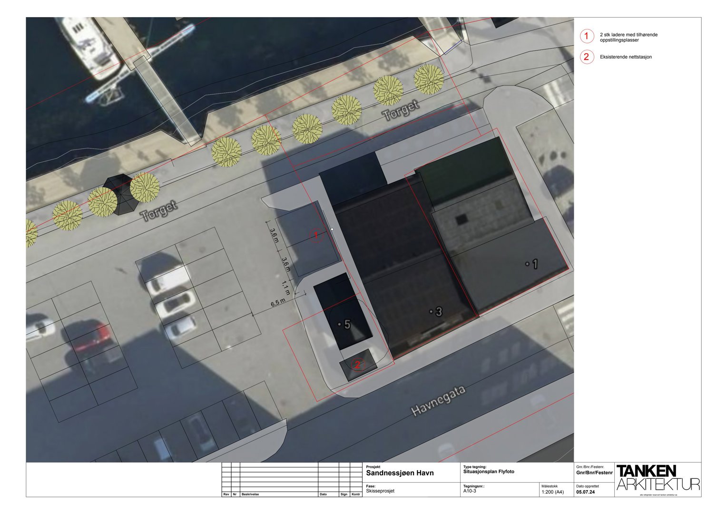Select the red circled 1 on the plan
The width and height of the screenshot is (727, 514).
pyautogui.click(x=315, y=235)
